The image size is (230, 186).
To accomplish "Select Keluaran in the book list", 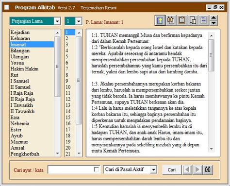I will coord(32,38).
